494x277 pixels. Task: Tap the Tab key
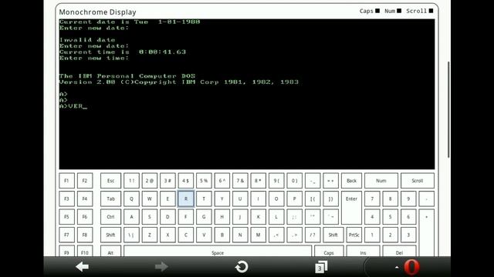click(110, 199)
